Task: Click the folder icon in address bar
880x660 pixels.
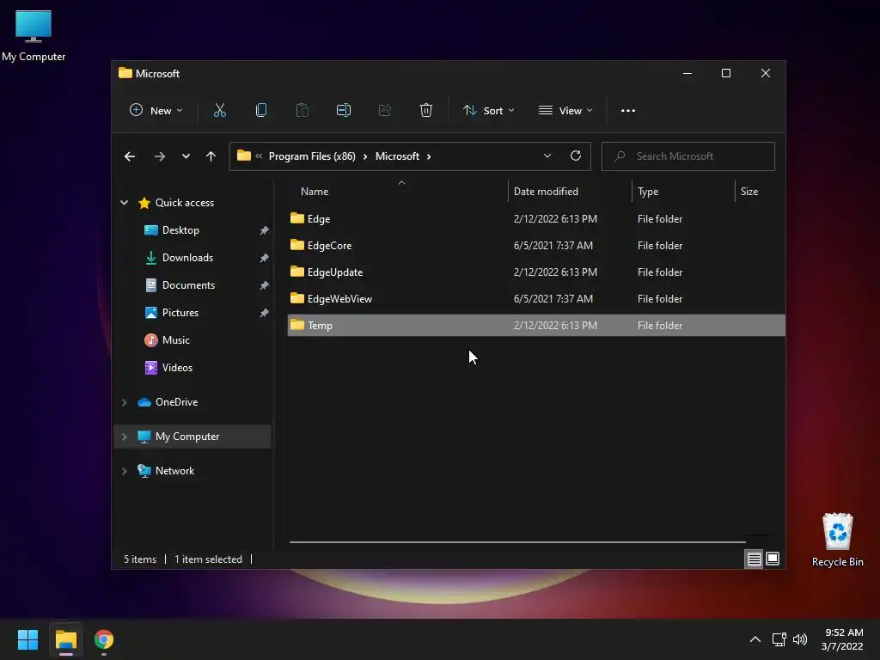Action: (x=243, y=156)
